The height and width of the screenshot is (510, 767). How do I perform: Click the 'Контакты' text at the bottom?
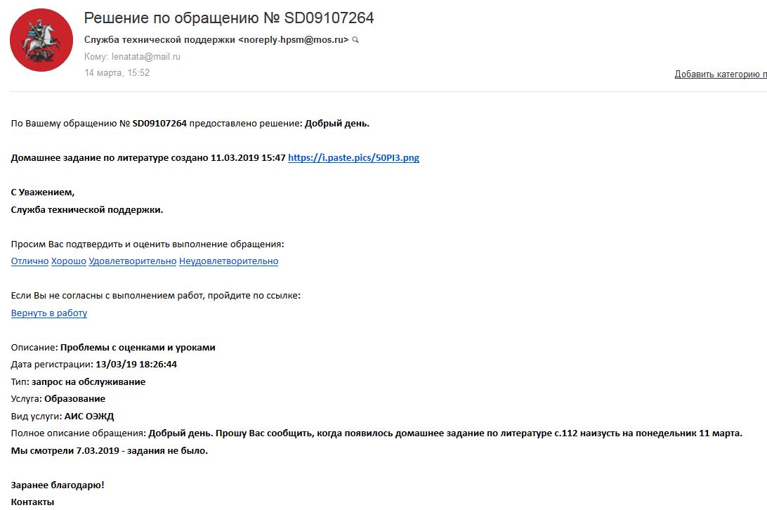pyautogui.click(x=32, y=502)
